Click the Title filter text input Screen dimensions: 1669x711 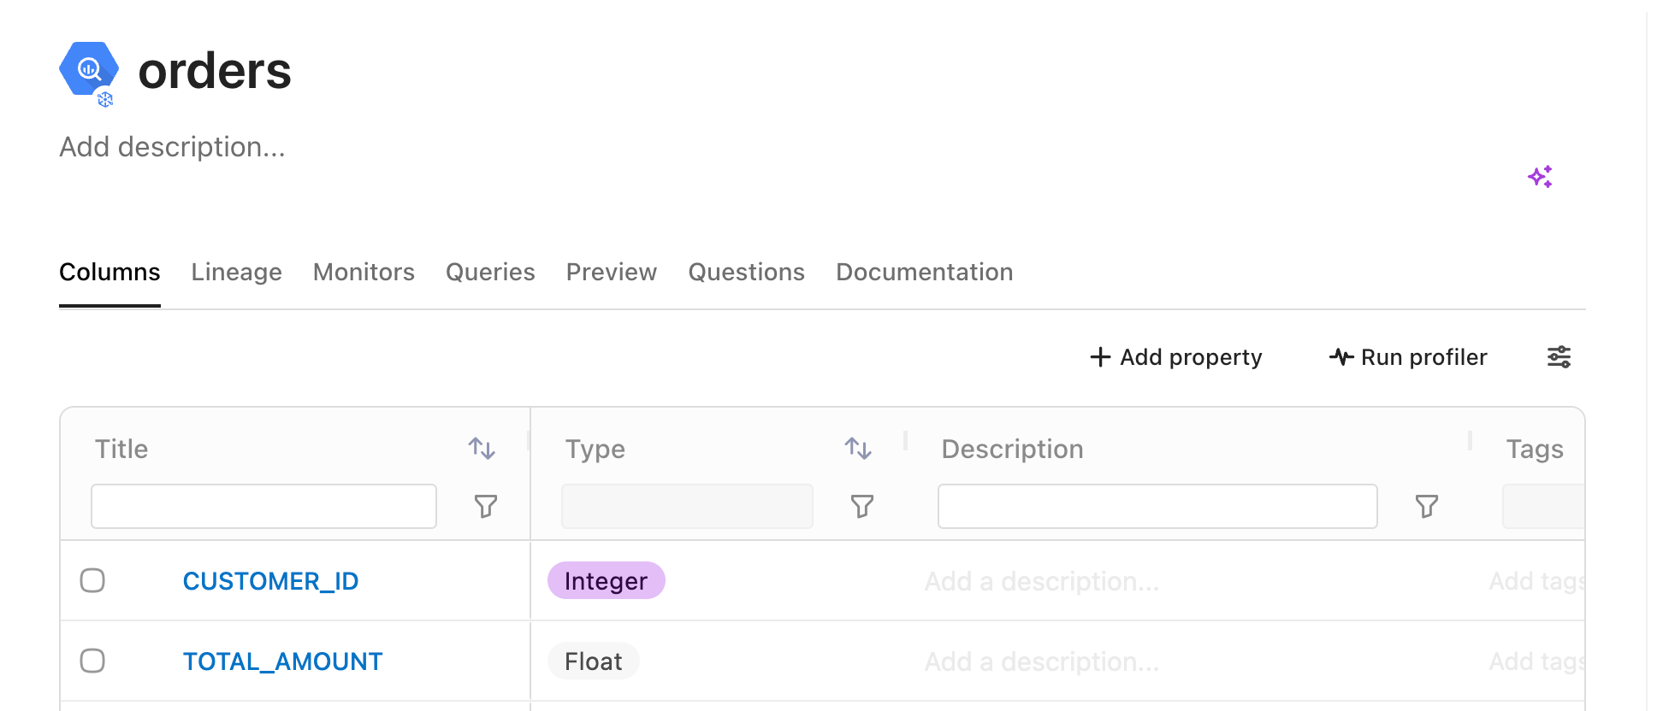pyautogui.click(x=263, y=507)
